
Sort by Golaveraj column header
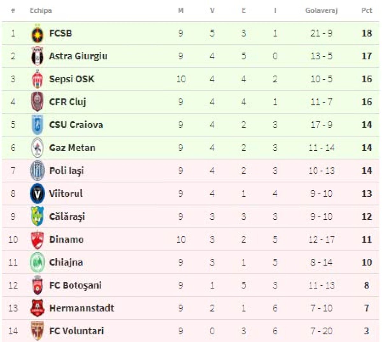point(321,10)
